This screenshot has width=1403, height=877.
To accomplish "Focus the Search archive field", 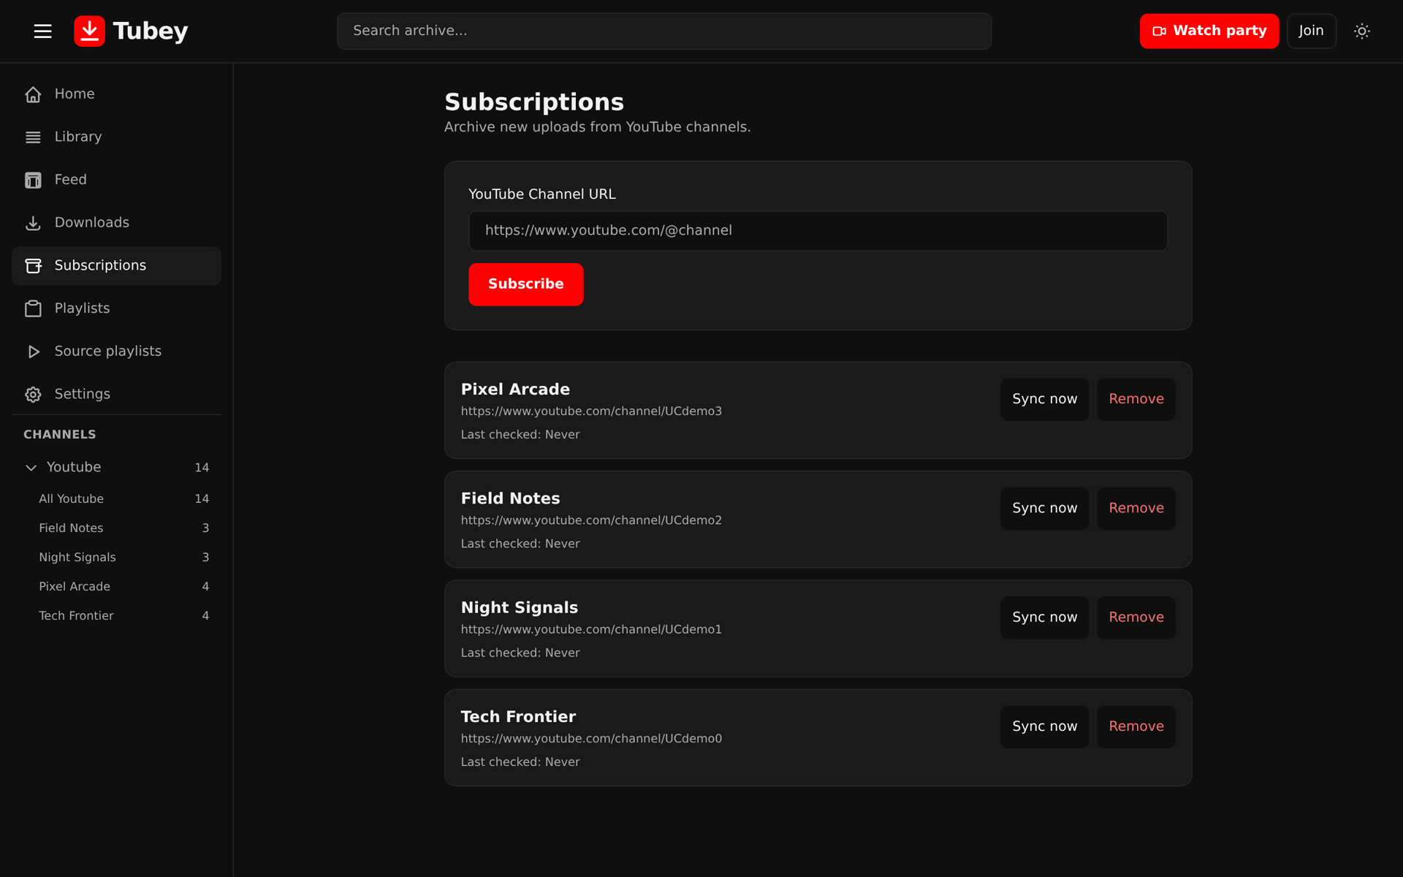I will click(x=664, y=31).
